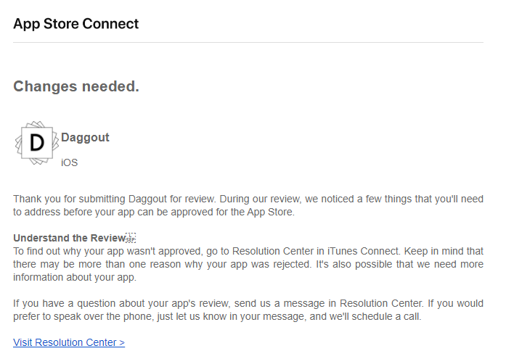Click the paragraph starting 'Thank you for submitting'
The width and height of the screenshot is (506, 359).
point(248,205)
